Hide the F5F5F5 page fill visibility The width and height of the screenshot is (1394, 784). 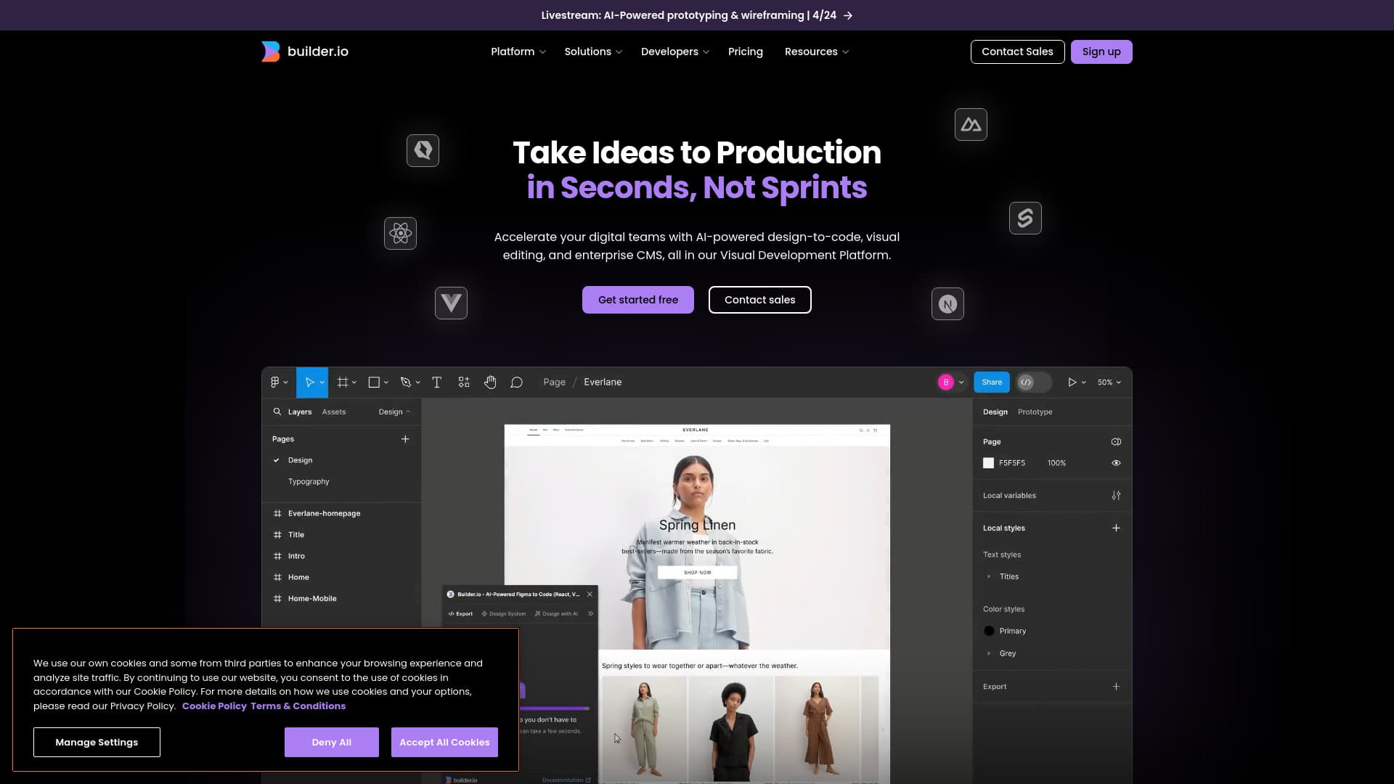tap(1116, 462)
